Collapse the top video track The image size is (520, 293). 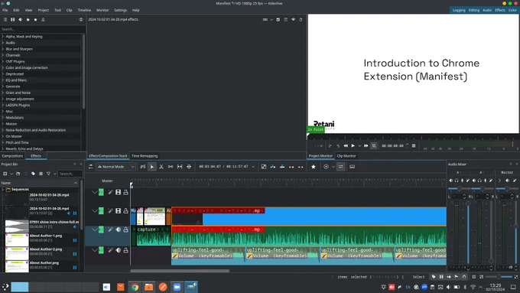click(95, 192)
